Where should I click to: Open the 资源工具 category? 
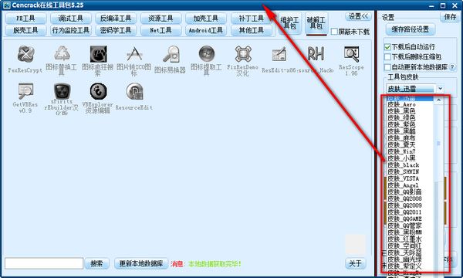[161, 19]
